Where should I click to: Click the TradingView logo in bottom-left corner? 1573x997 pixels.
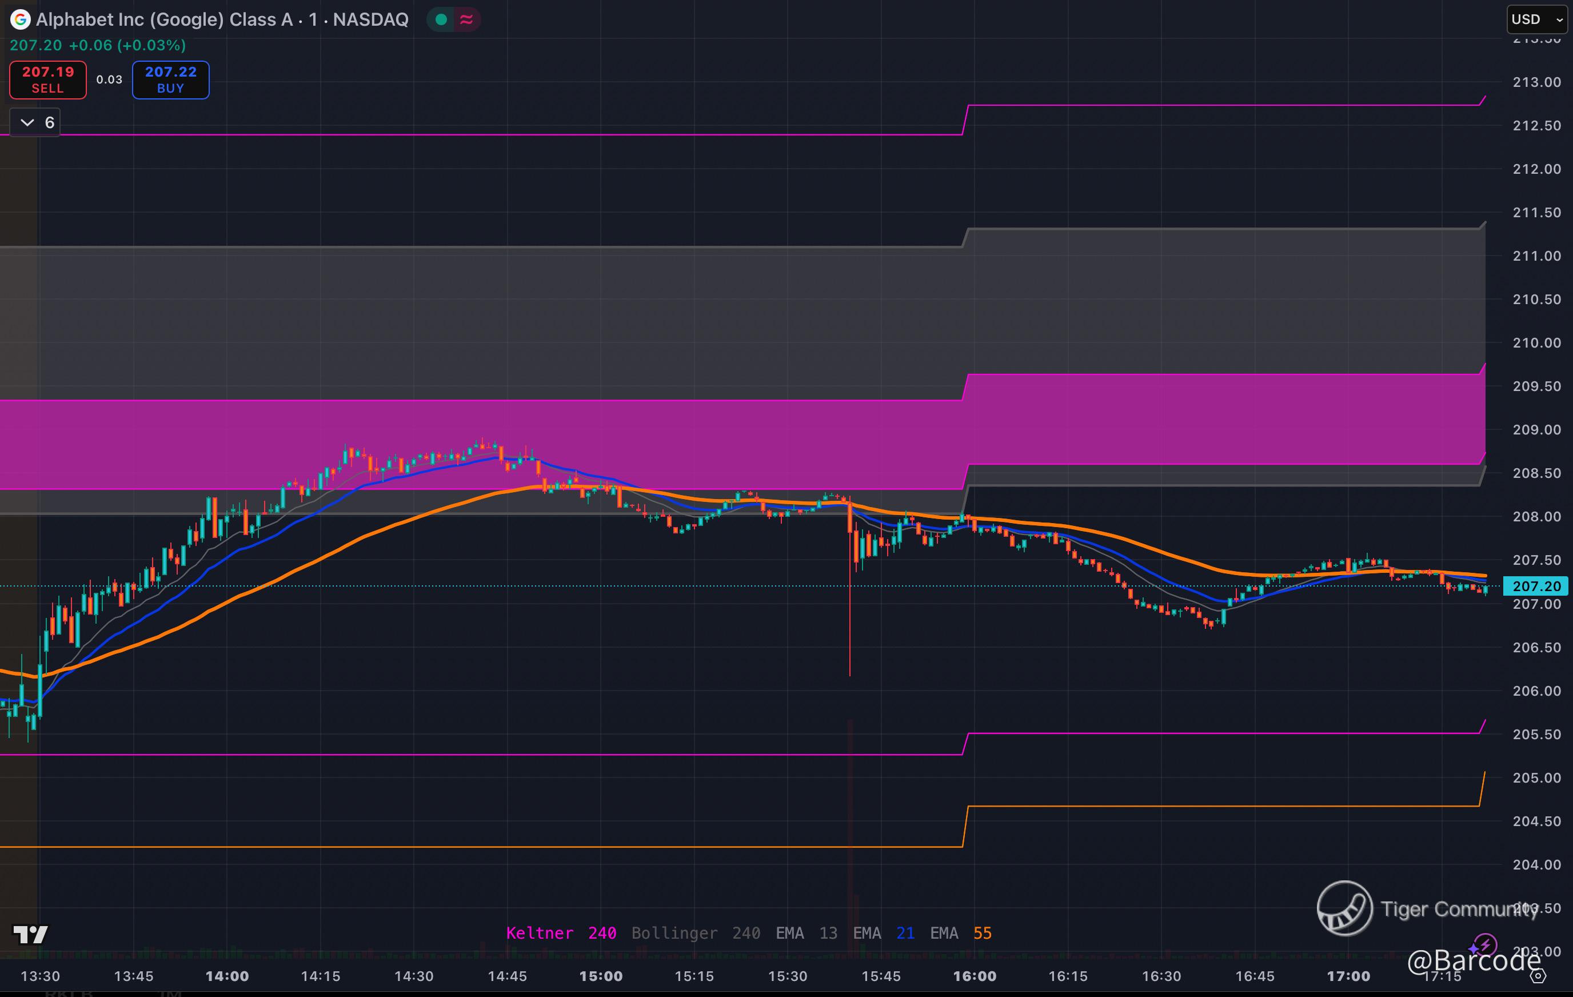tap(30, 934)
